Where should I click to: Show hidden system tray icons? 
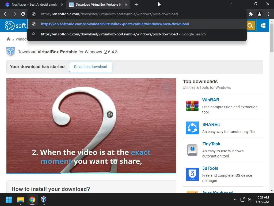tap(235, 200)
